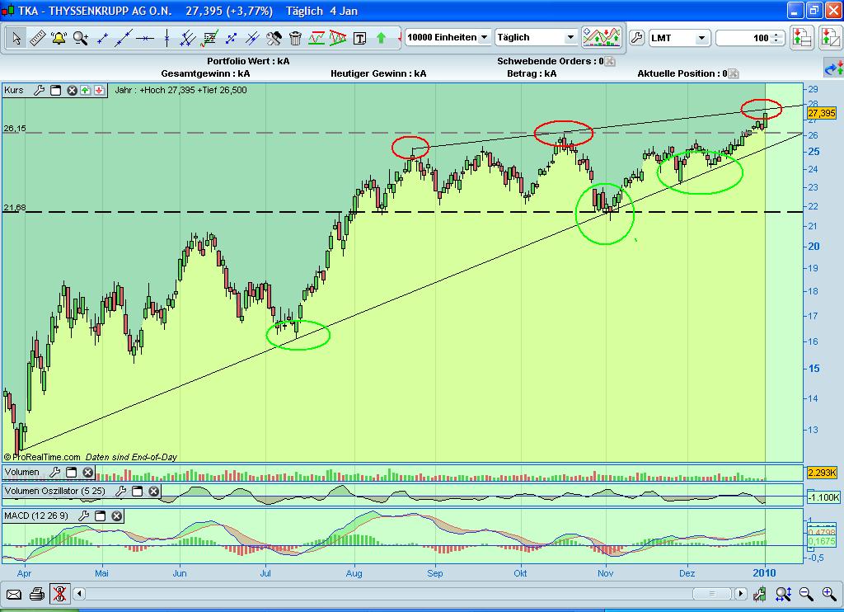The width and height of the screenshot is (844, 612).
Task: Select the horizontal line drawing tool
Action: (145, 38)
